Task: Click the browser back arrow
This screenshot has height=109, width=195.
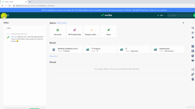Action: (2, 6)
